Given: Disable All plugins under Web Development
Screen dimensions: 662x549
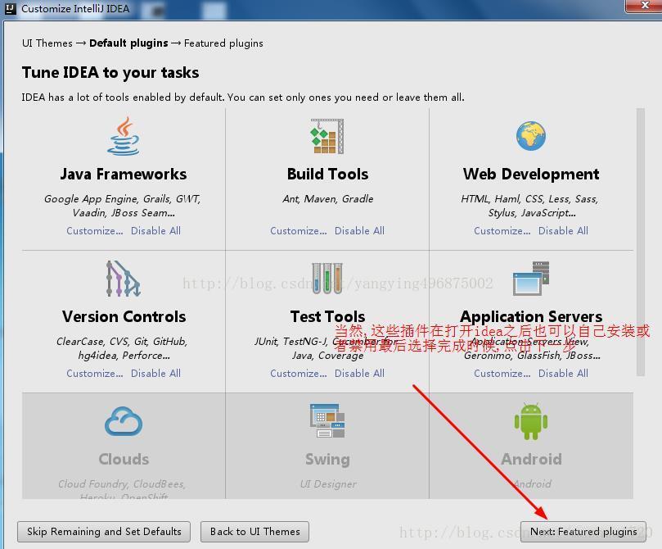Looking at the screenshot, I should tap(563, 230).
